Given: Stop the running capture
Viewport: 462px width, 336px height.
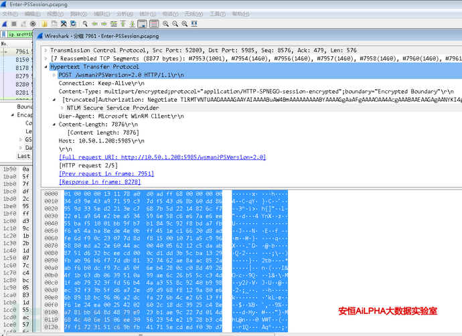Looking at the screenshot, I should click(14, 24).
